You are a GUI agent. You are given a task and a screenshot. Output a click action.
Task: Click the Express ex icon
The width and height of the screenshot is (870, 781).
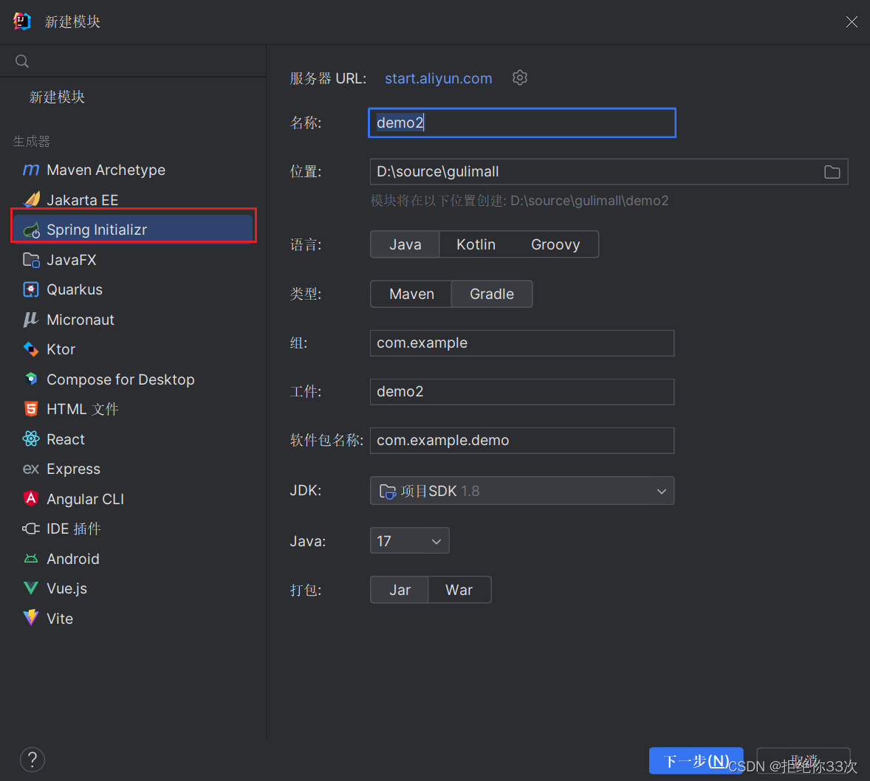31,469
